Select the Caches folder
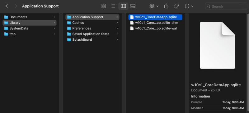 pos(92,23)
